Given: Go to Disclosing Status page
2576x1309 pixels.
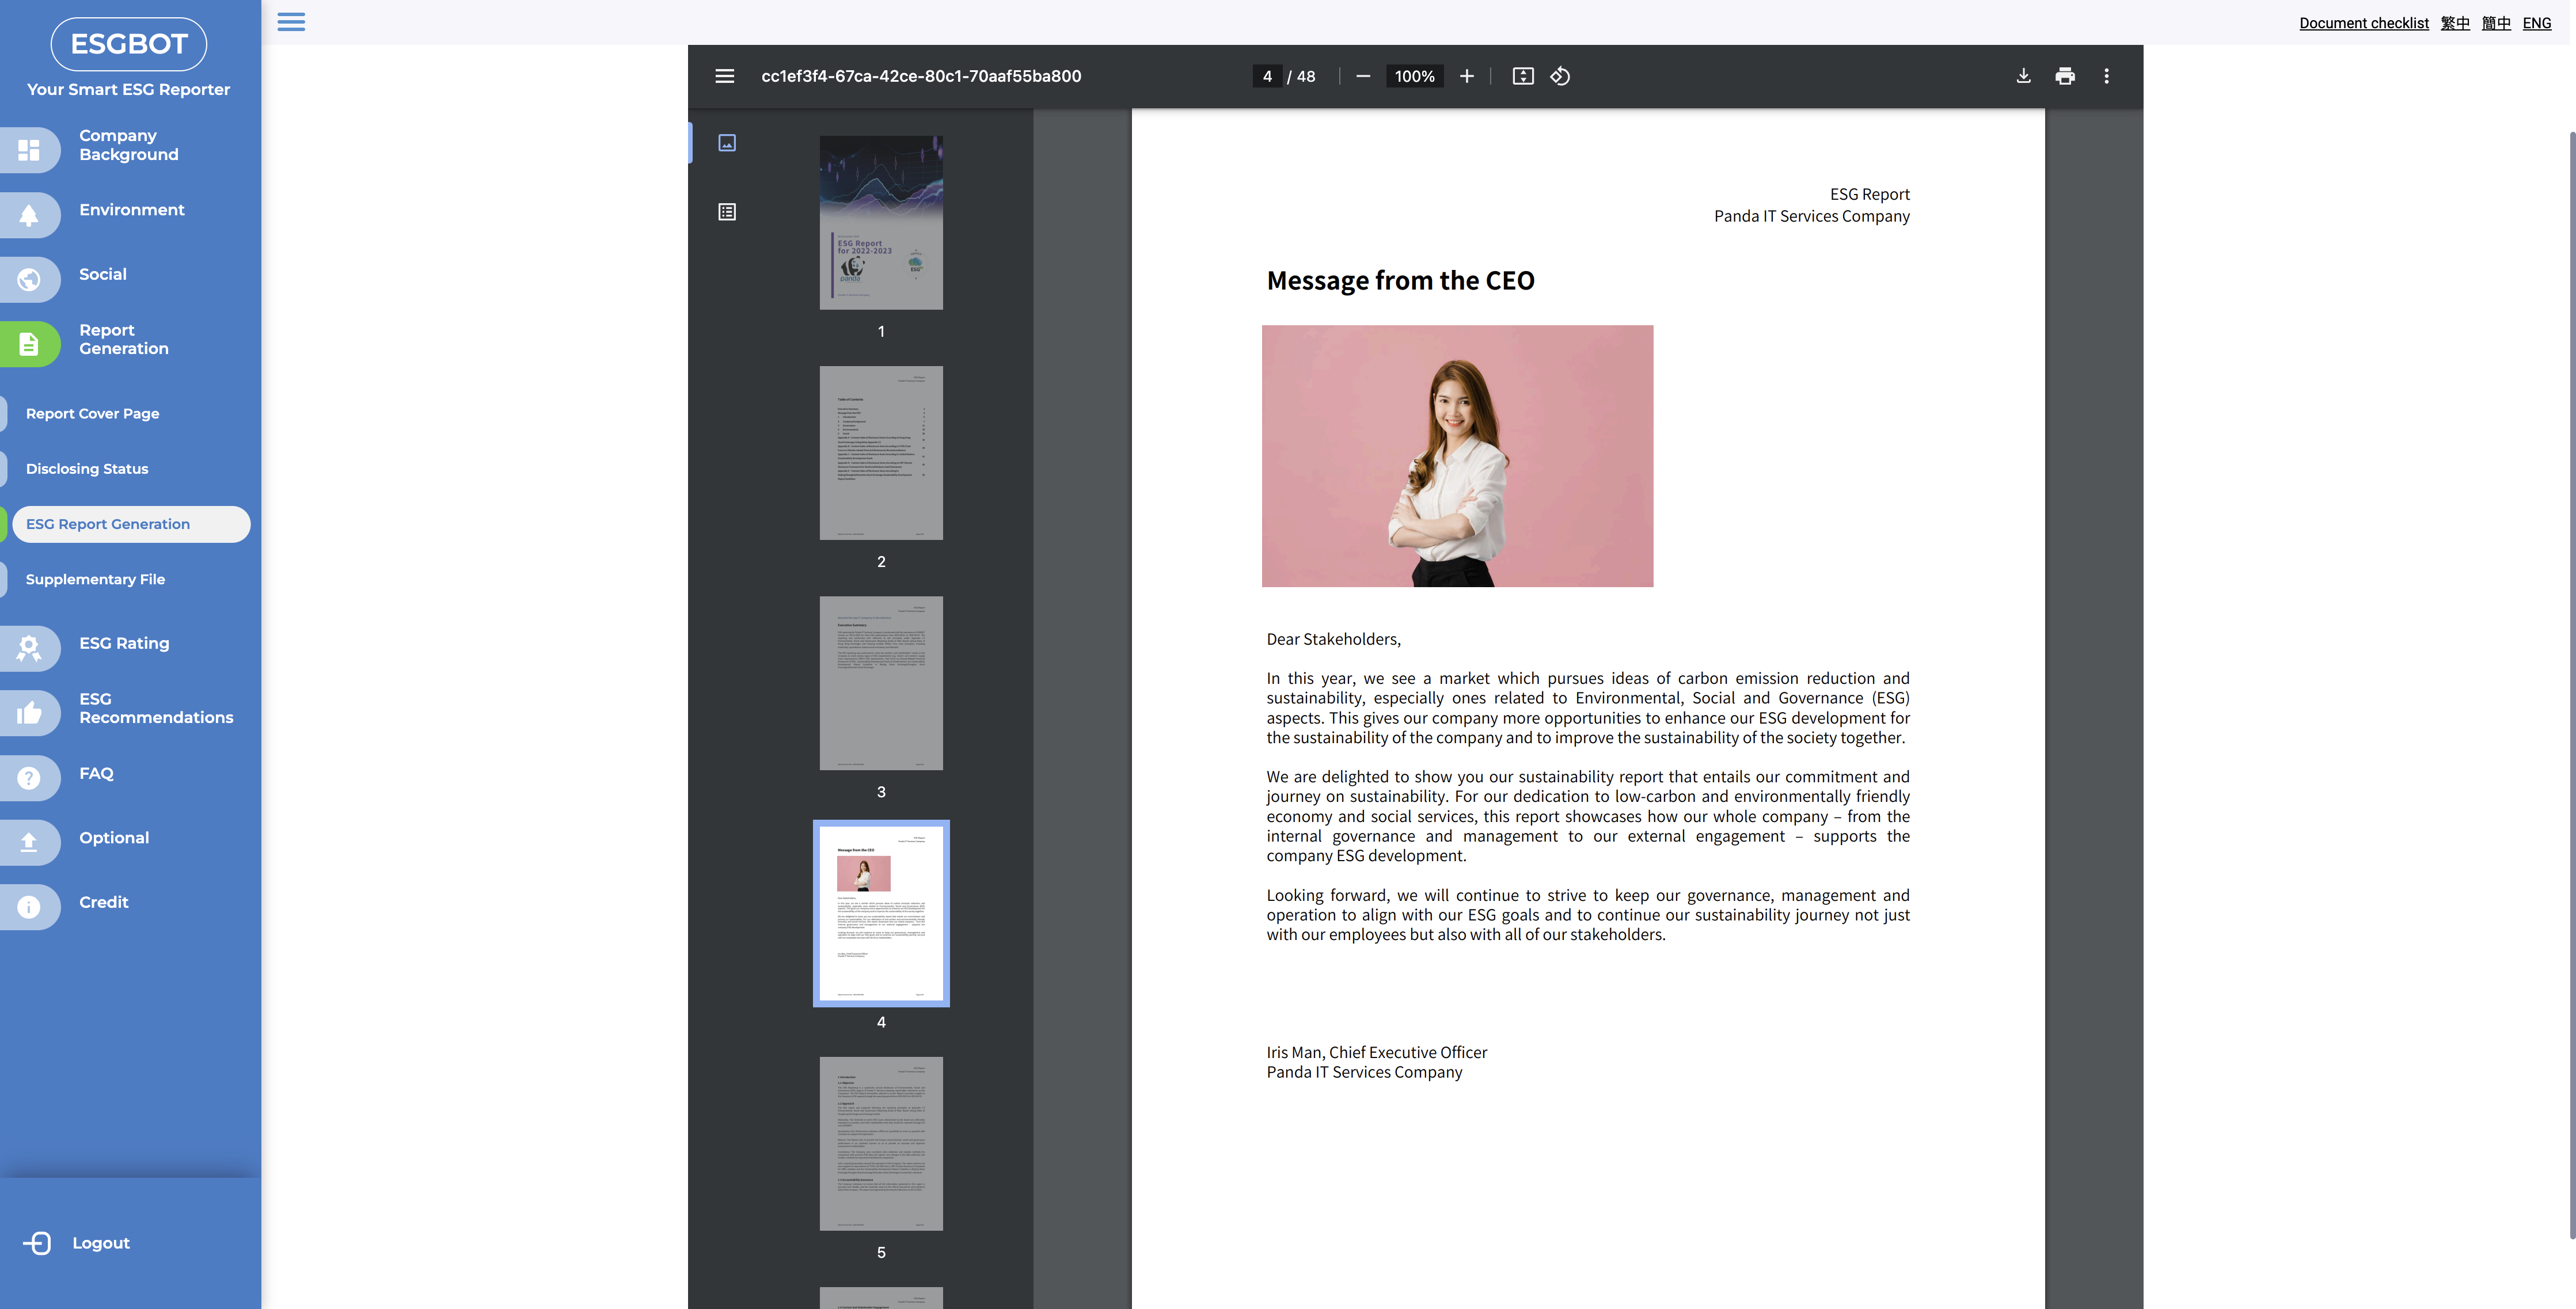Looking at the screenshot, I should [87, 469].
